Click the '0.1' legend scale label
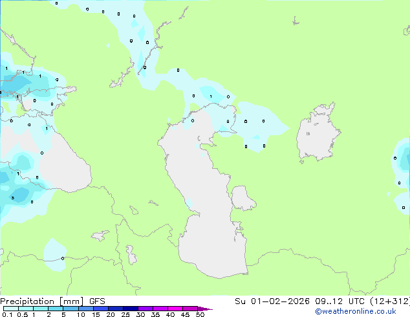Screen dimensions: 410x317 click(7, 314)
